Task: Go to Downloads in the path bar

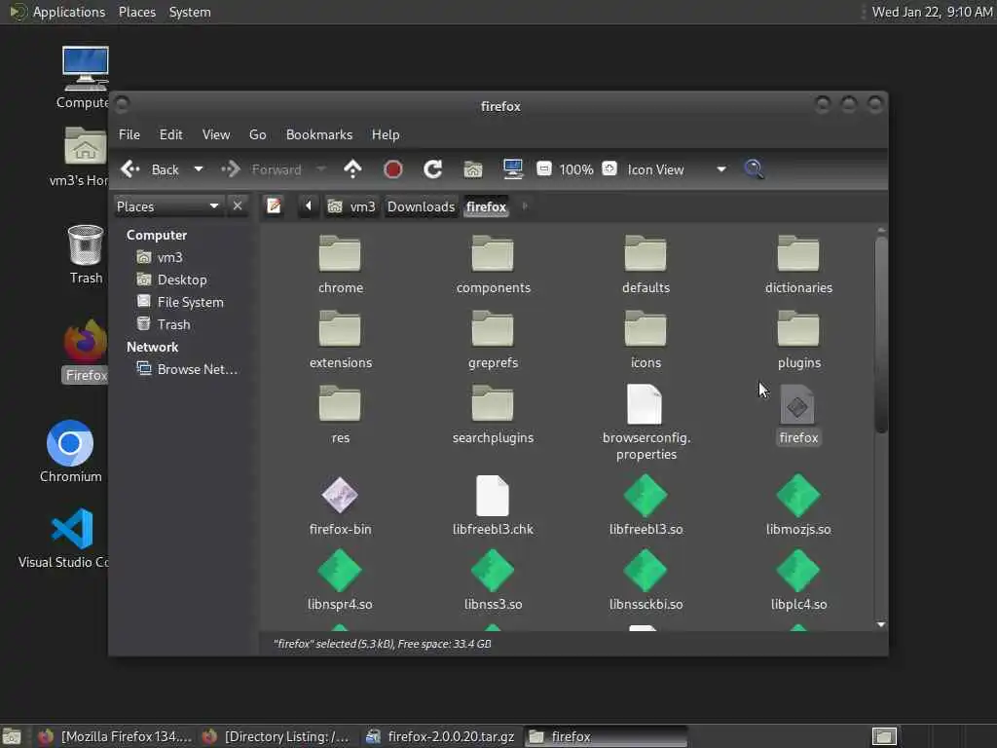Action: tap(421, 206)
